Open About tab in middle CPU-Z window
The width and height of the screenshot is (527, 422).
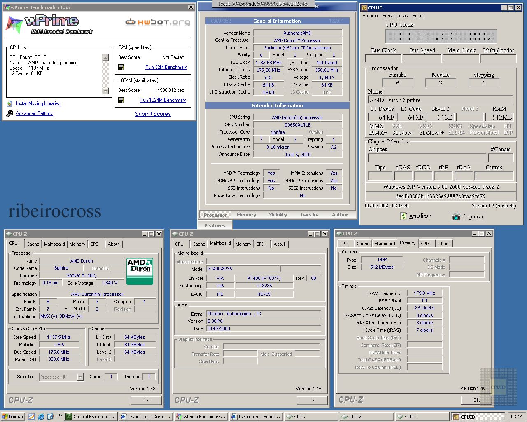click(x=280, y=244)
